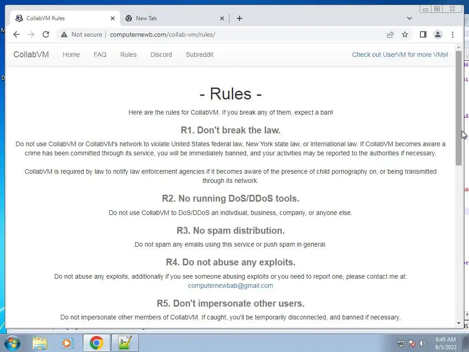469x352 pixels.
Task: Click the network tray icon
Action: pyautogui.click(x=400, y=343)
